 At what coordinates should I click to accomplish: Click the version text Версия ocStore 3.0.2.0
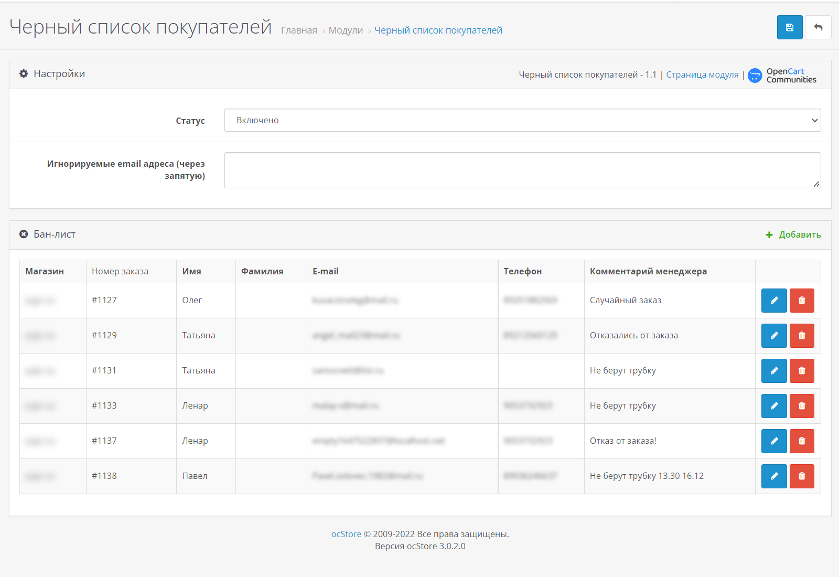pos(420,546)
